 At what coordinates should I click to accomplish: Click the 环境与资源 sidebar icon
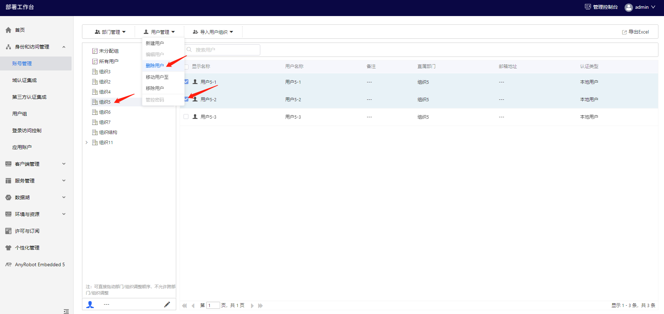point(8,214)
